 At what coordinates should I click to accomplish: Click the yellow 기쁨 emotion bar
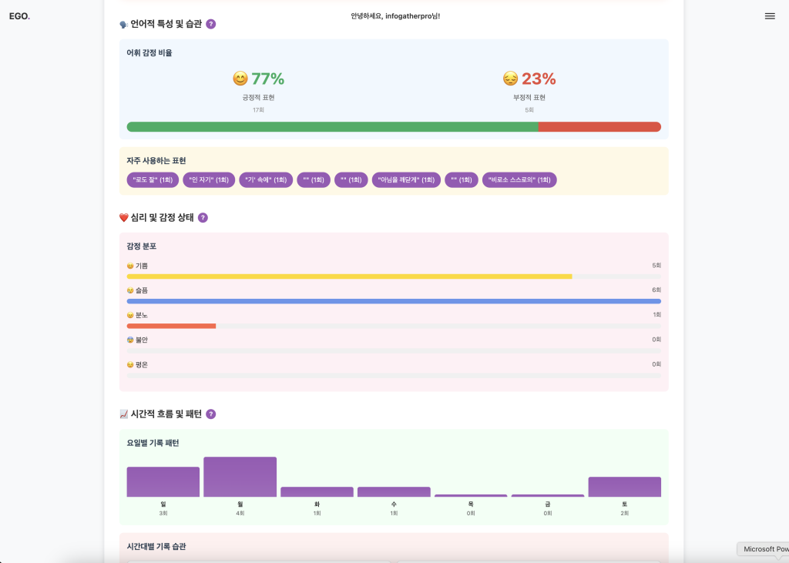349,276
